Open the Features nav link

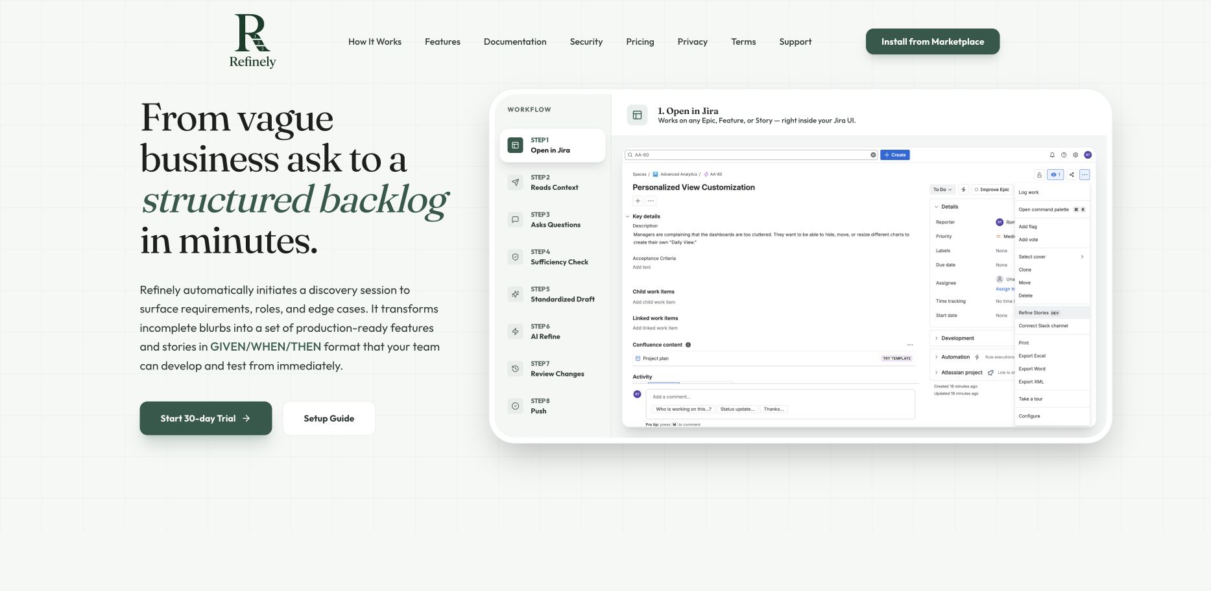click(x=442, y=41)
